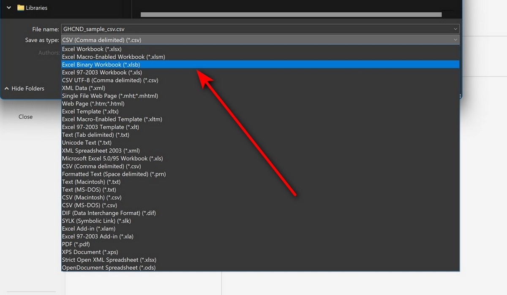
Task: Select CSV (Macintosh) (*.csv)
Action: 260,197
